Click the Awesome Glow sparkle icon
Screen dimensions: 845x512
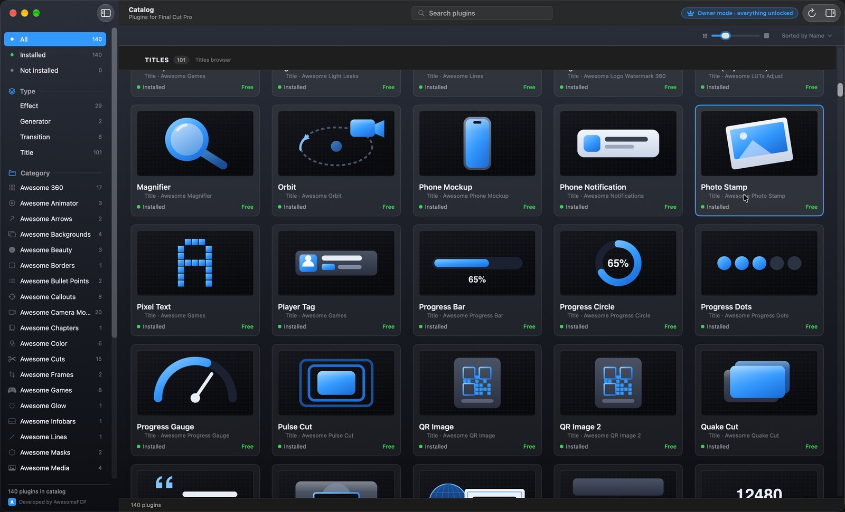tap(12, 406)
